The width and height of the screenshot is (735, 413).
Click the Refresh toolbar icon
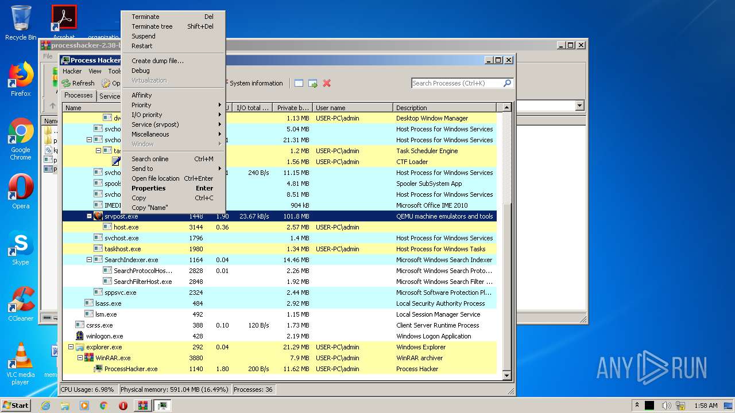(67, 83)
